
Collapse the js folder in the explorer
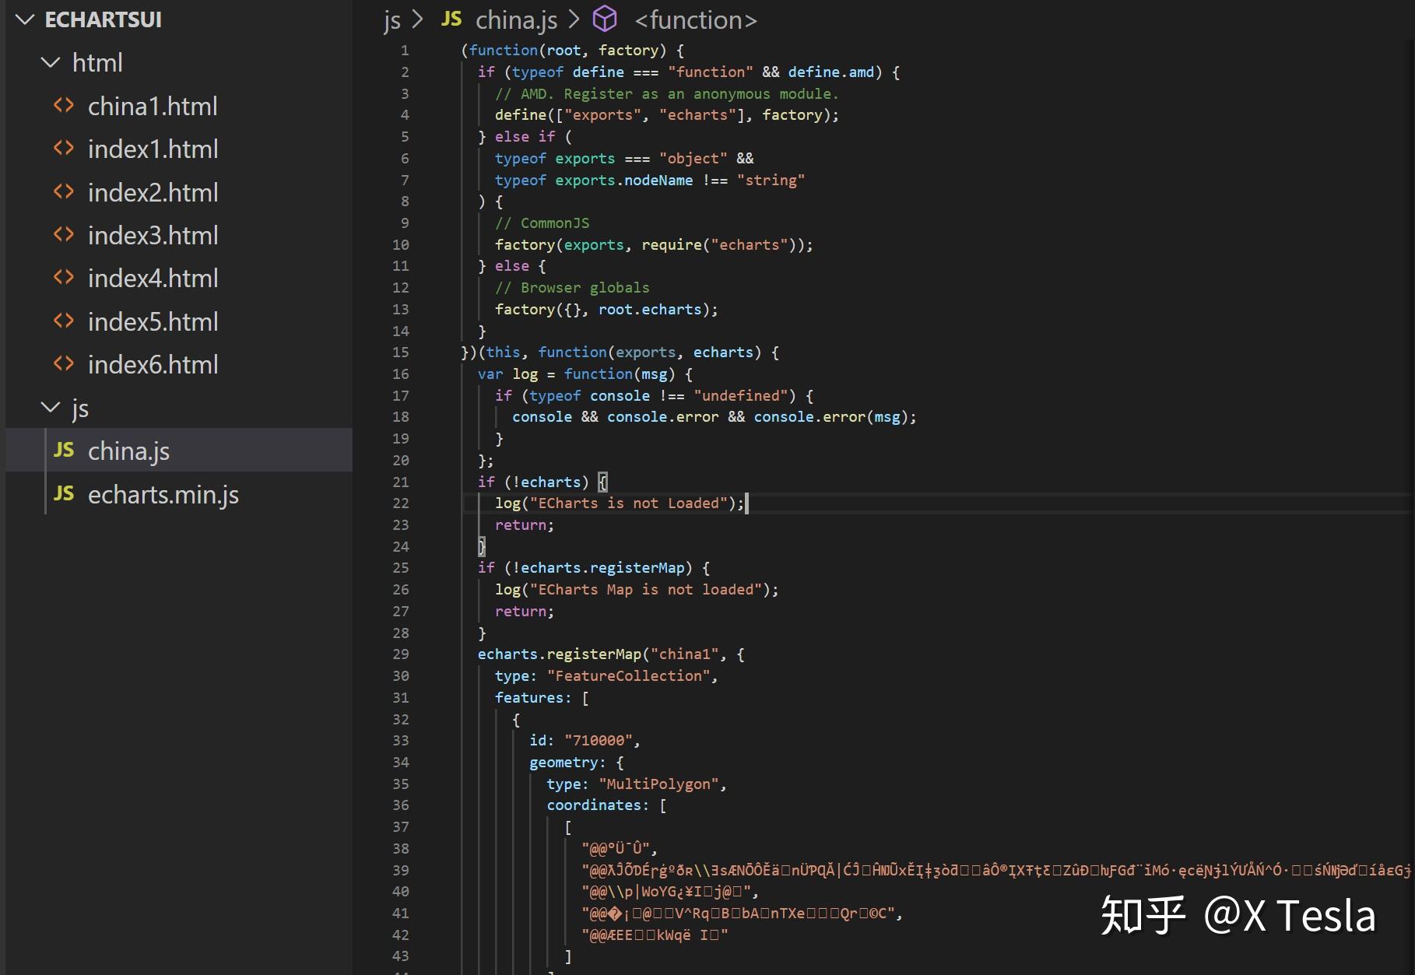51,407
